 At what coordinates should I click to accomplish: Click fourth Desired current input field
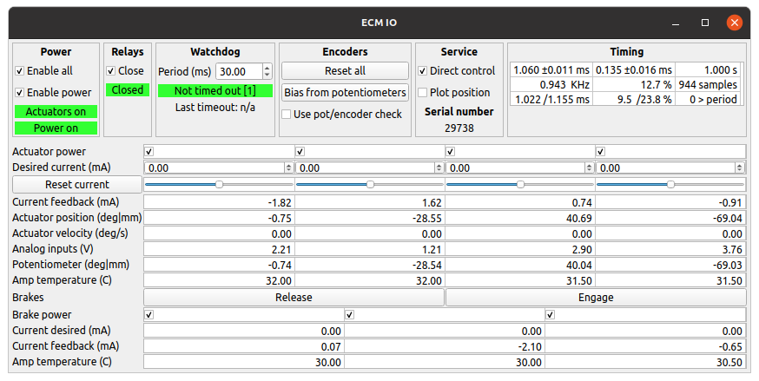pyautogui.click(x=665, y=168)
